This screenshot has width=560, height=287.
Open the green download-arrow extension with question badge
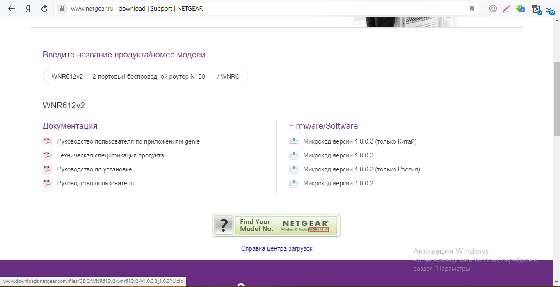click(520, 9)
